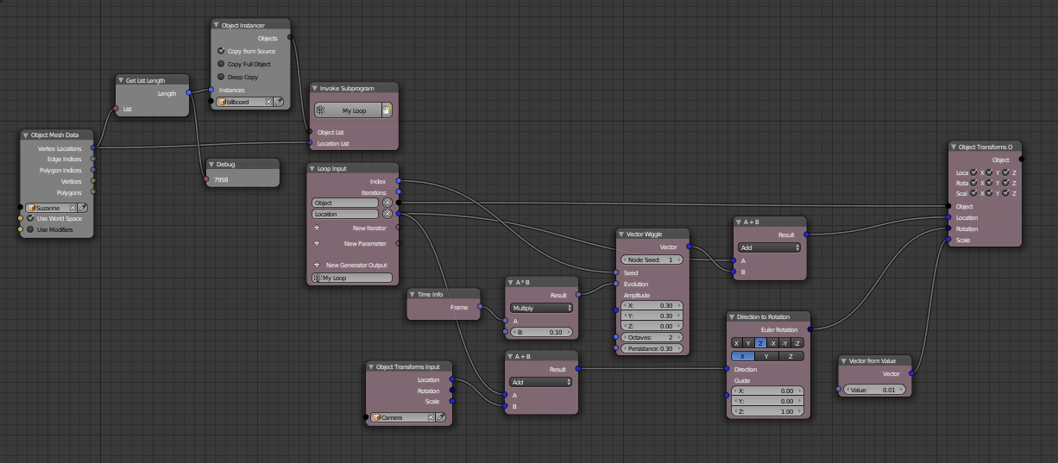
Task: Pick object with eyedropper beside billboard field
Action: pos(279,102)
